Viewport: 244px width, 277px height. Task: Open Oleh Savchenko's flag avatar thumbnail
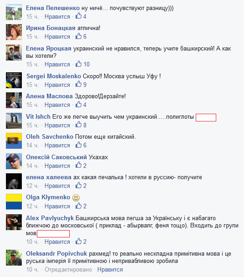tap(14, 141)
